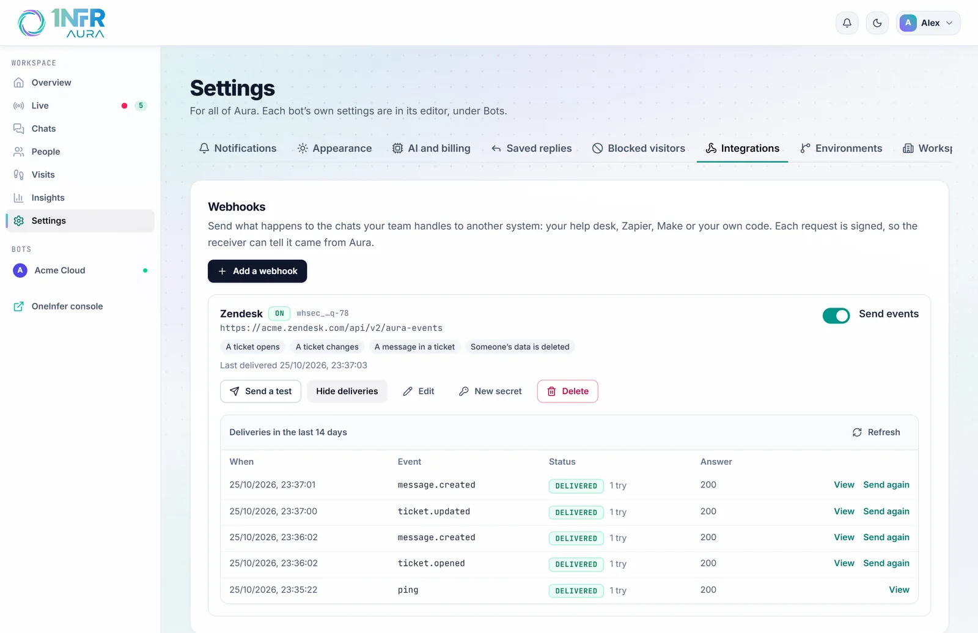View the ping delivery
Image resolution: width=978 pixels, height=633 pixels.
[x=899, y=590]
